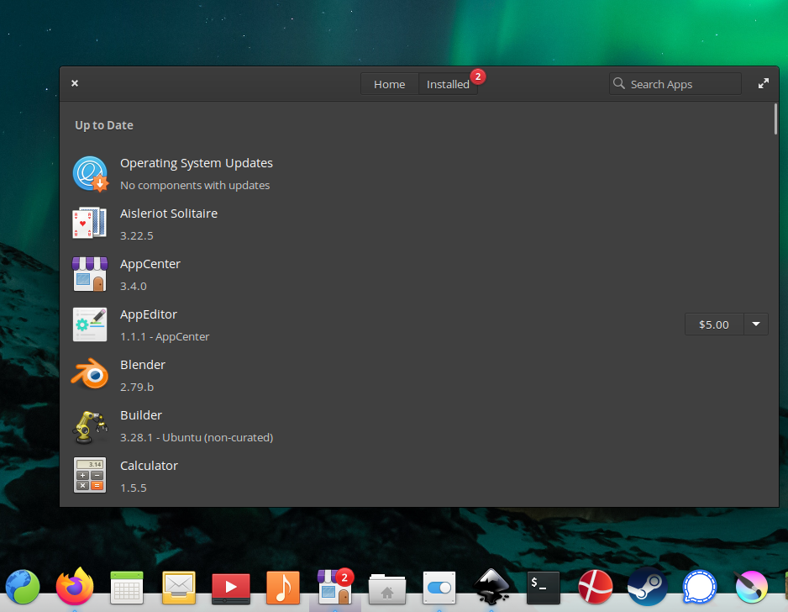Click the "1.1.1 - AppCenter" version text
This screenshot has width=788, height=612.
tap(165, 337)
